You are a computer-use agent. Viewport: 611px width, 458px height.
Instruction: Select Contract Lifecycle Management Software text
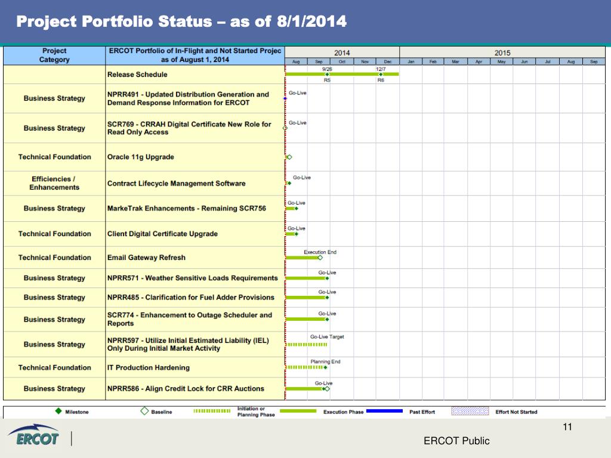tap(177, 184)
